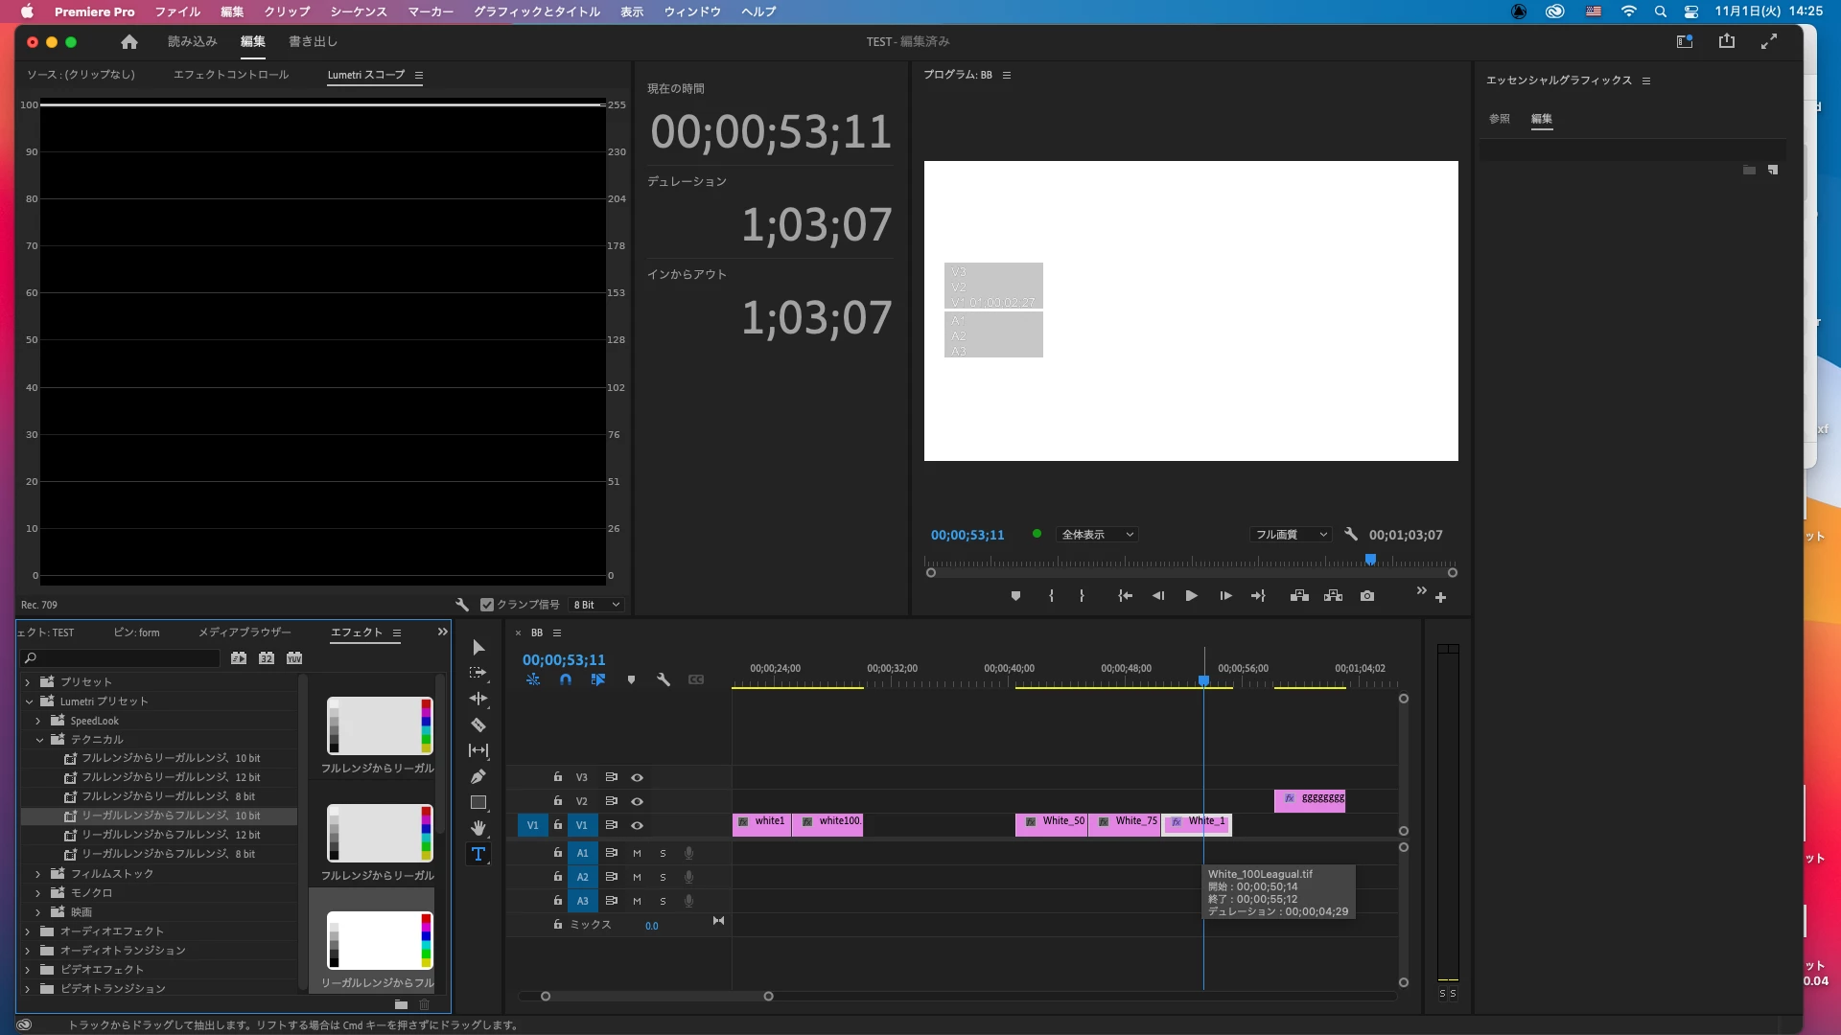Click 32-bit color effects filter icon
The image size is (1841, 1035).
pyautogui.click(x=267, y=658)
